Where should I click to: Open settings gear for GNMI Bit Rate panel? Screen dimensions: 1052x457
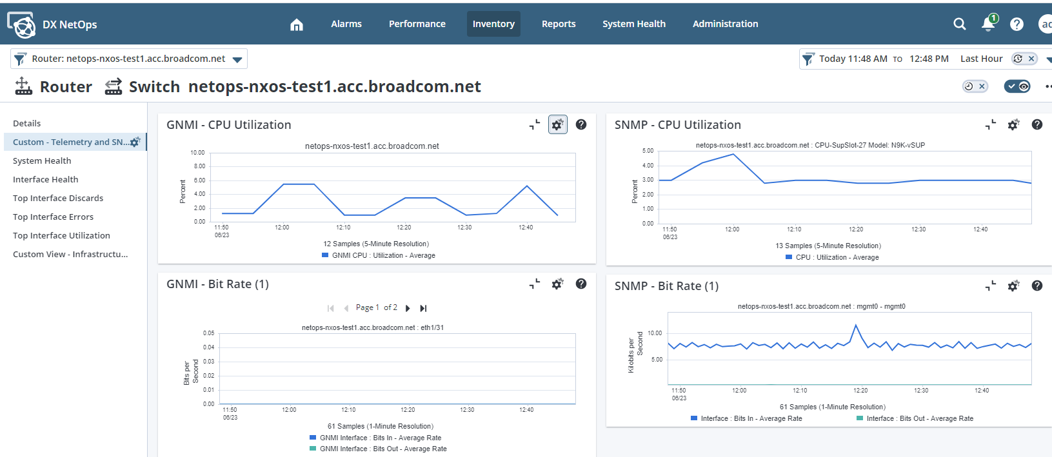(557, 284)
